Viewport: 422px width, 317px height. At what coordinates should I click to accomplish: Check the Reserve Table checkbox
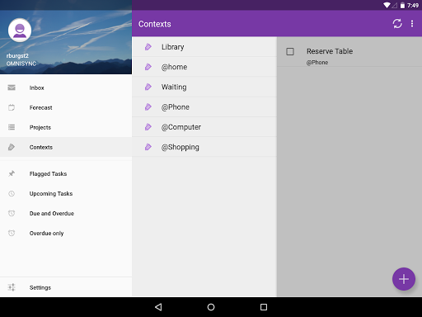click(x=290, y=51)
